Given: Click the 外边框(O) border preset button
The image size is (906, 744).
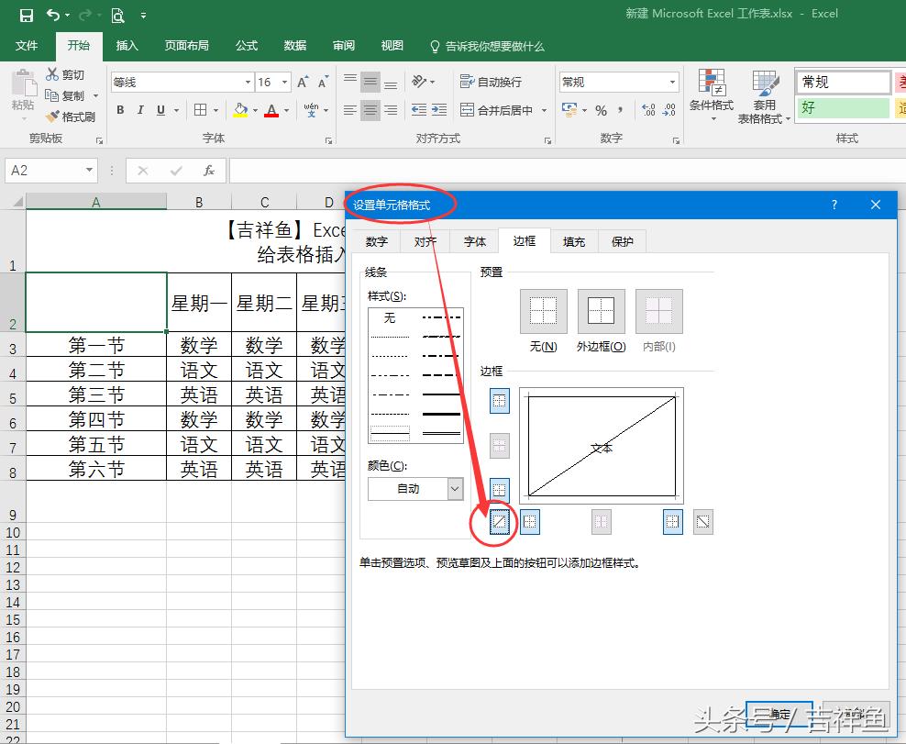Looking at the screenshot, I should (x=601, y=311).
